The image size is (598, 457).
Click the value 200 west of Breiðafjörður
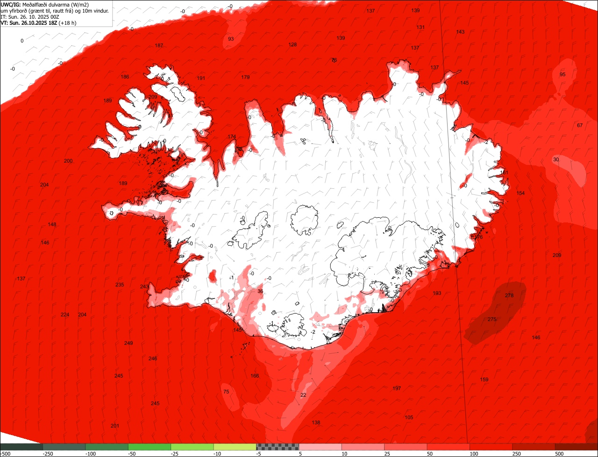click(x=68, y=161)
